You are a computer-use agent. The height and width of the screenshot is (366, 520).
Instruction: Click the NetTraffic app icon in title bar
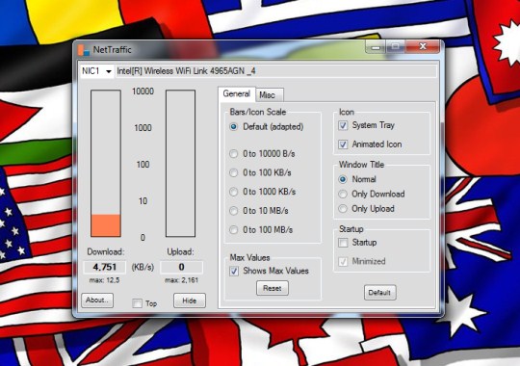(84, 50)
